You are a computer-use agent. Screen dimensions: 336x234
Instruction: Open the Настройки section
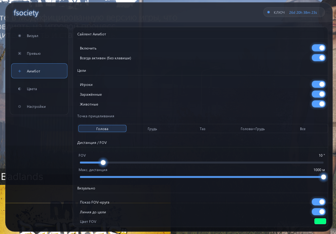39,107
